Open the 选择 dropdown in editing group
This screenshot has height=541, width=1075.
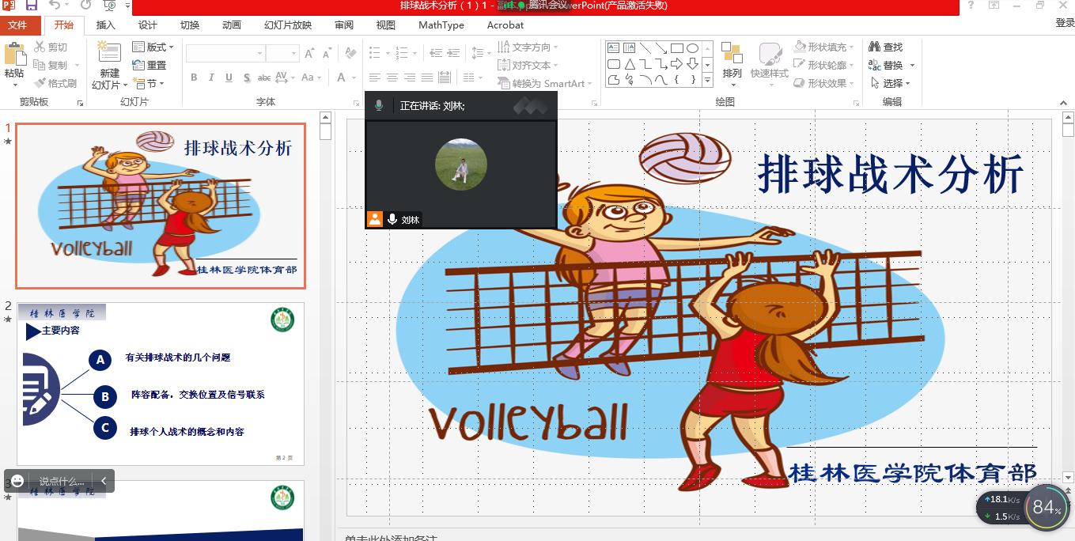pyautogui.click(x=891, y=83)
